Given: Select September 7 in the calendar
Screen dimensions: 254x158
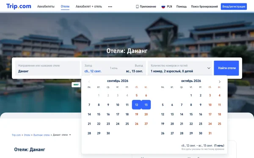Looking at the screenshot, I should (x=89, y=104).
